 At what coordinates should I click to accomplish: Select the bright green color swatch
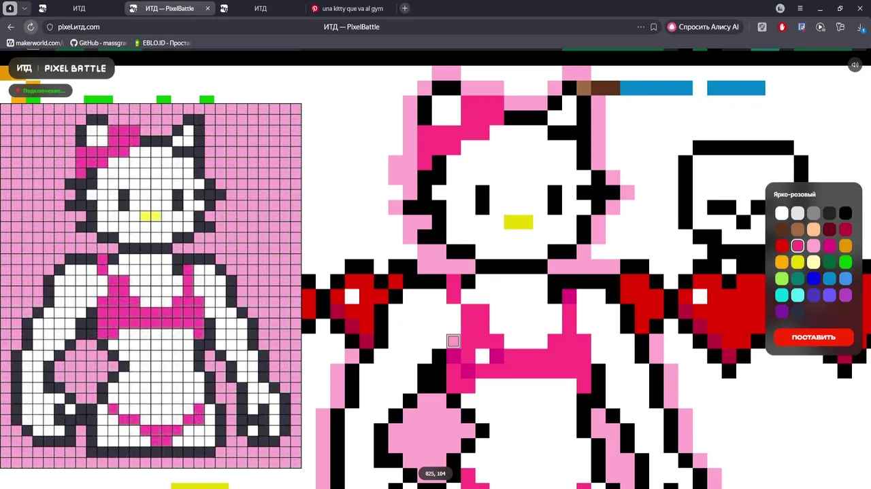coord(845,262)
